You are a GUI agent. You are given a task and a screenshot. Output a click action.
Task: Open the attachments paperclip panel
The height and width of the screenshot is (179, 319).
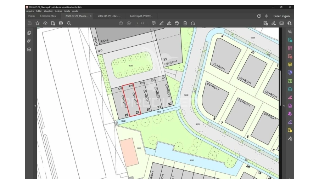click(29, 41)
